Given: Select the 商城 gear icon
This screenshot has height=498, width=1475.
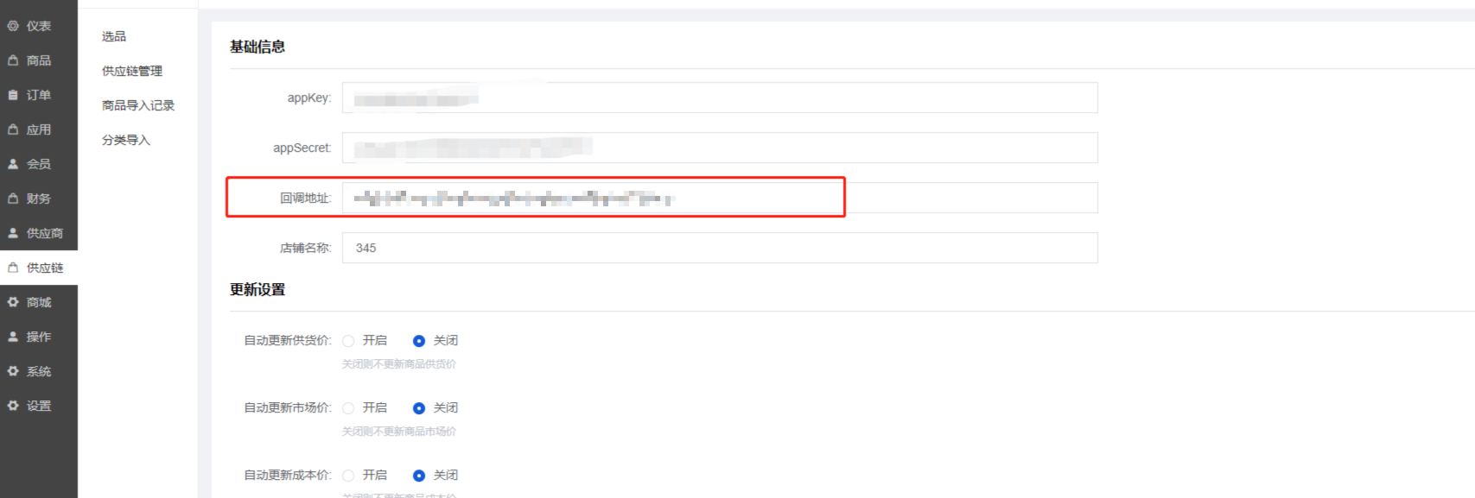Looking at the screenshot, I should point(13,302).
